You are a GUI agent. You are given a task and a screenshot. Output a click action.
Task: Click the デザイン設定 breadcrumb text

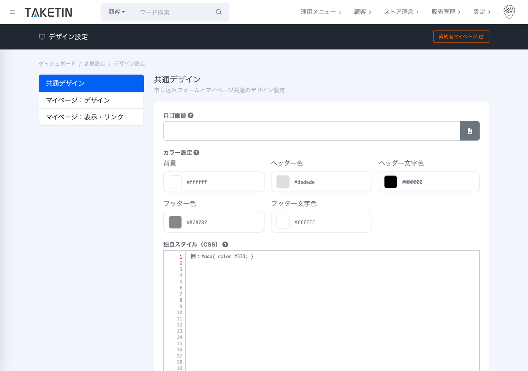click(130, 64)
